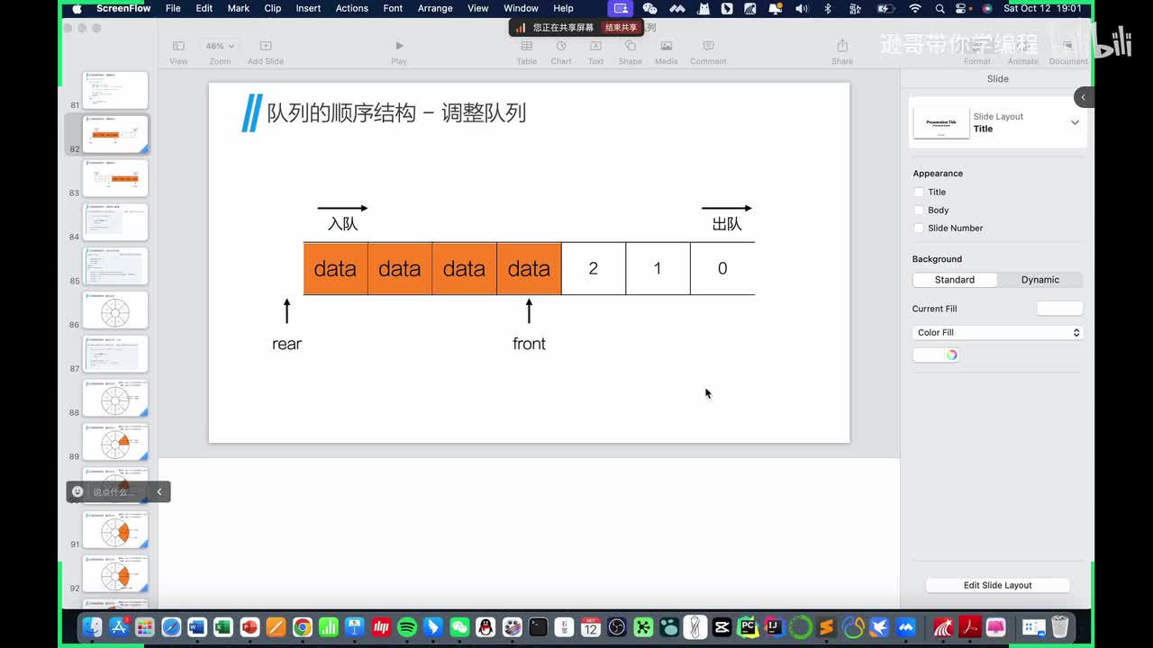Open the Media toolbar button
The image size is (1153, 648).
(x=667, y=52)
